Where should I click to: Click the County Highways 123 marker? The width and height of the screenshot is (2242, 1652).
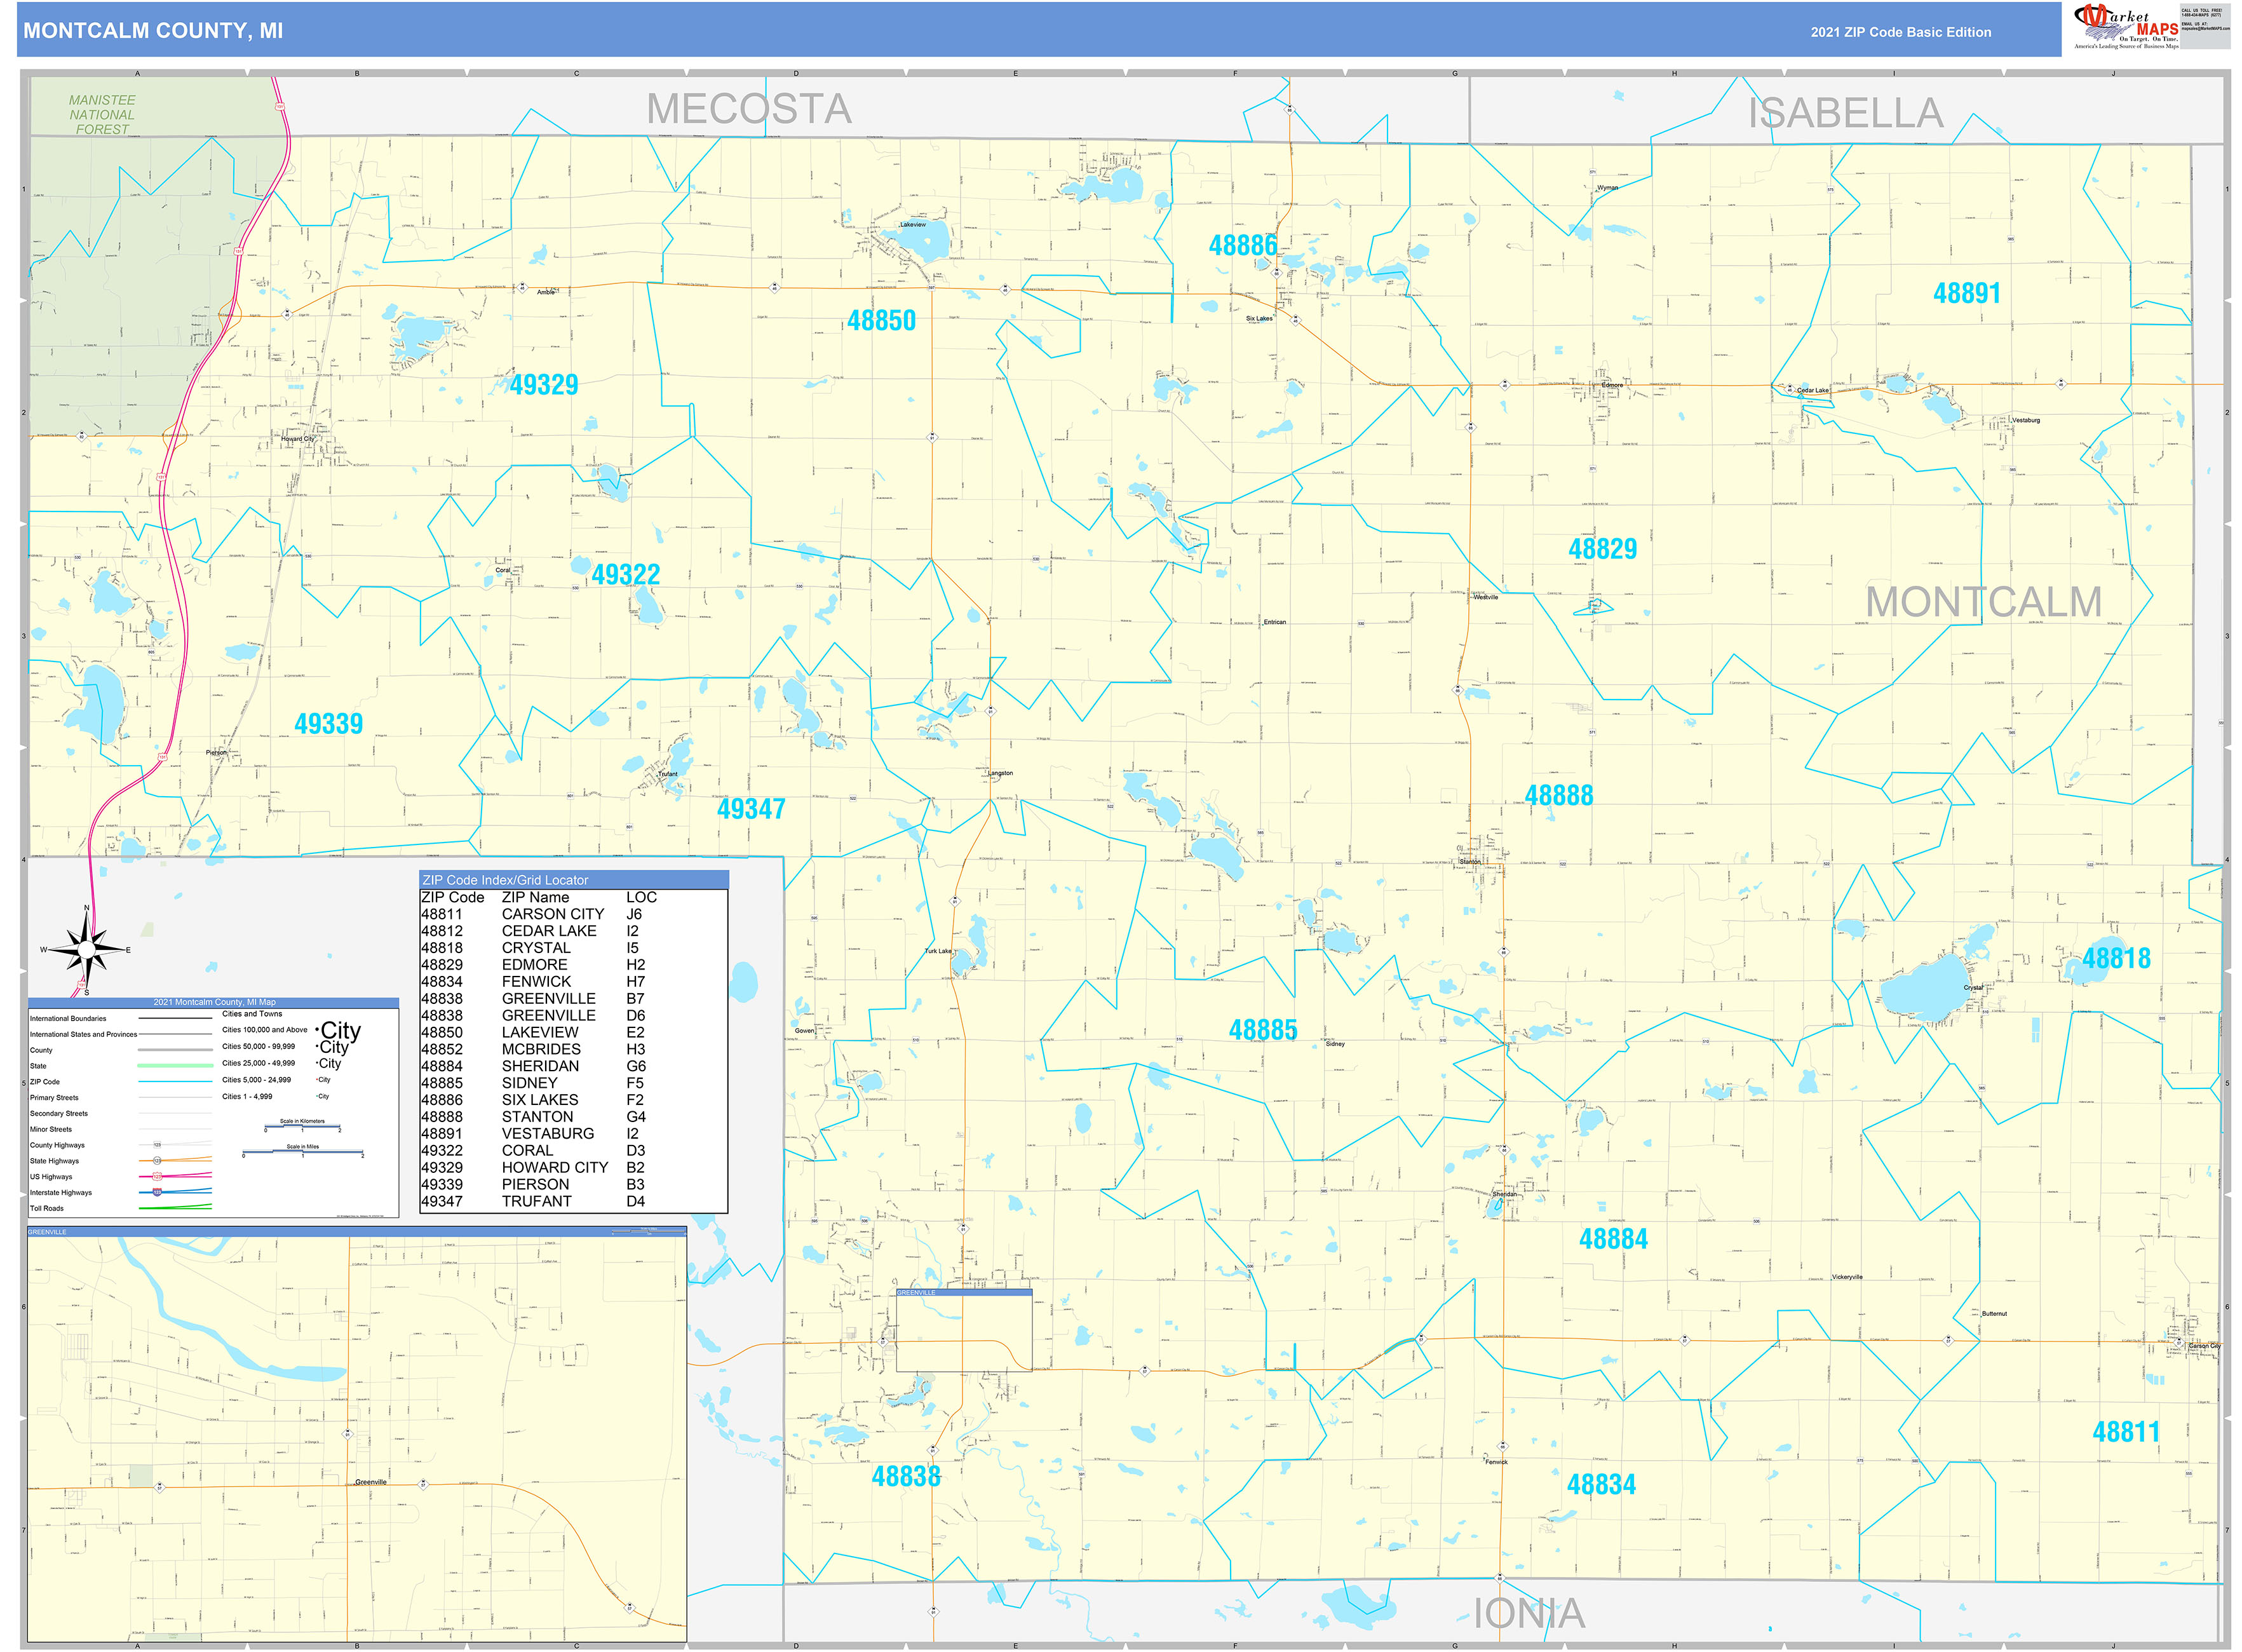point(158,1145)
